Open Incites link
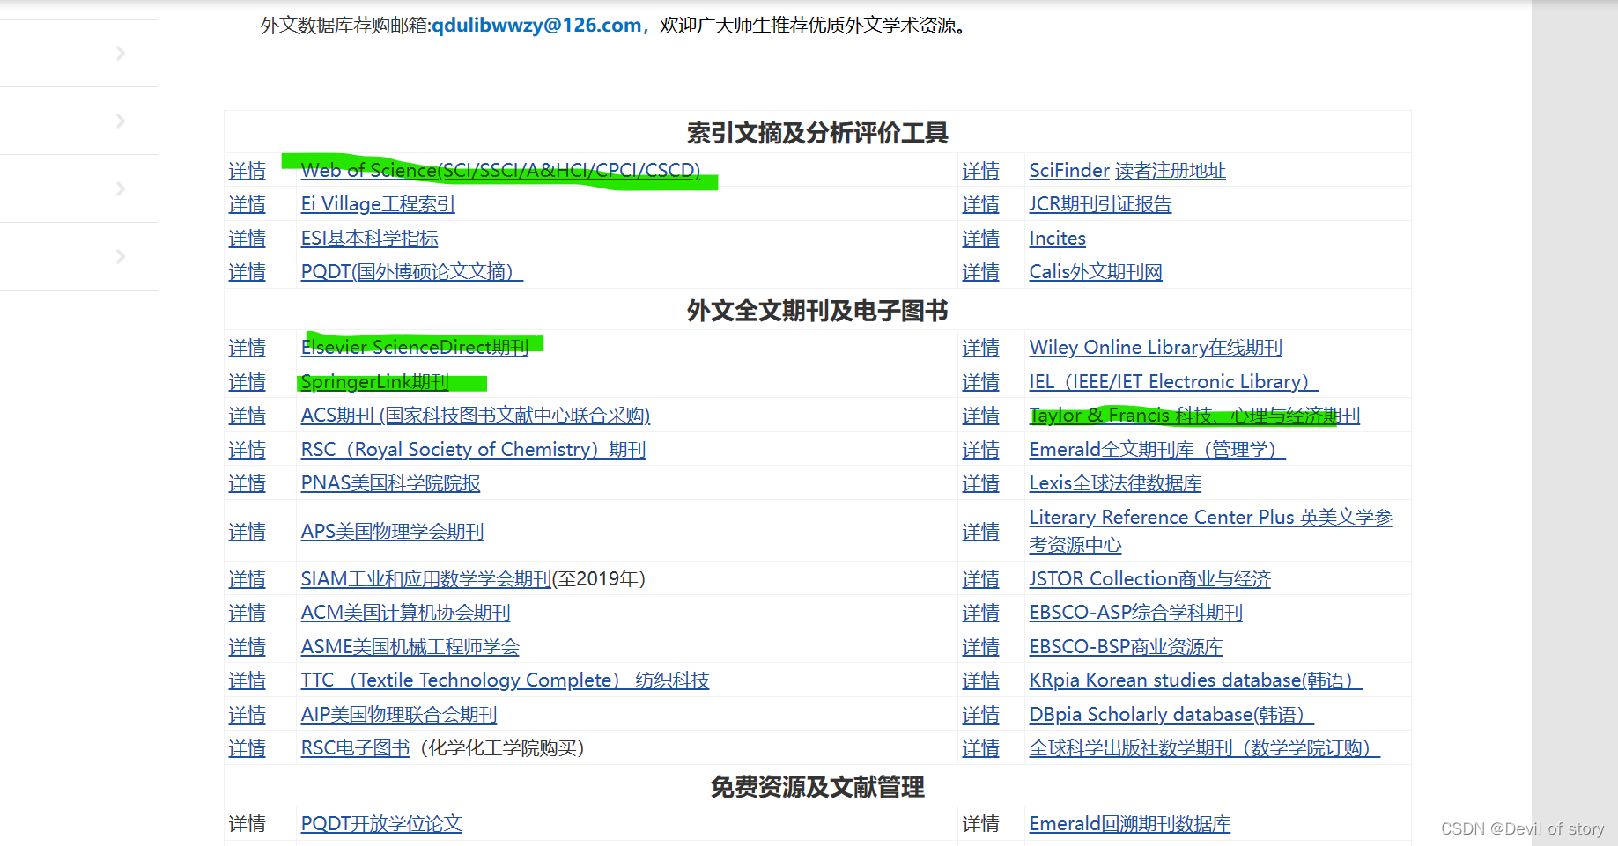Image resolution: width=1618 pixels, height=846 pixels. (1057, 239)
